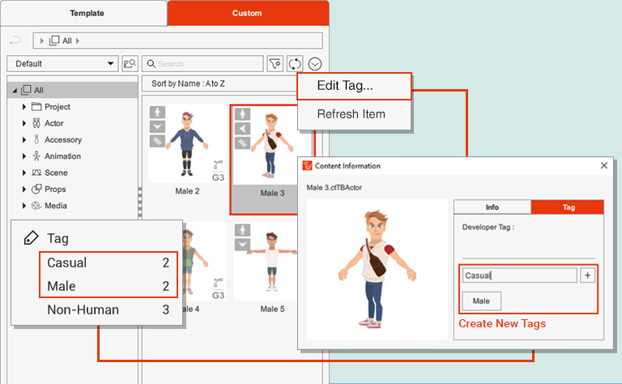
Task: Choose Edit Tag from context menu
Action: (x=354, y=86)
